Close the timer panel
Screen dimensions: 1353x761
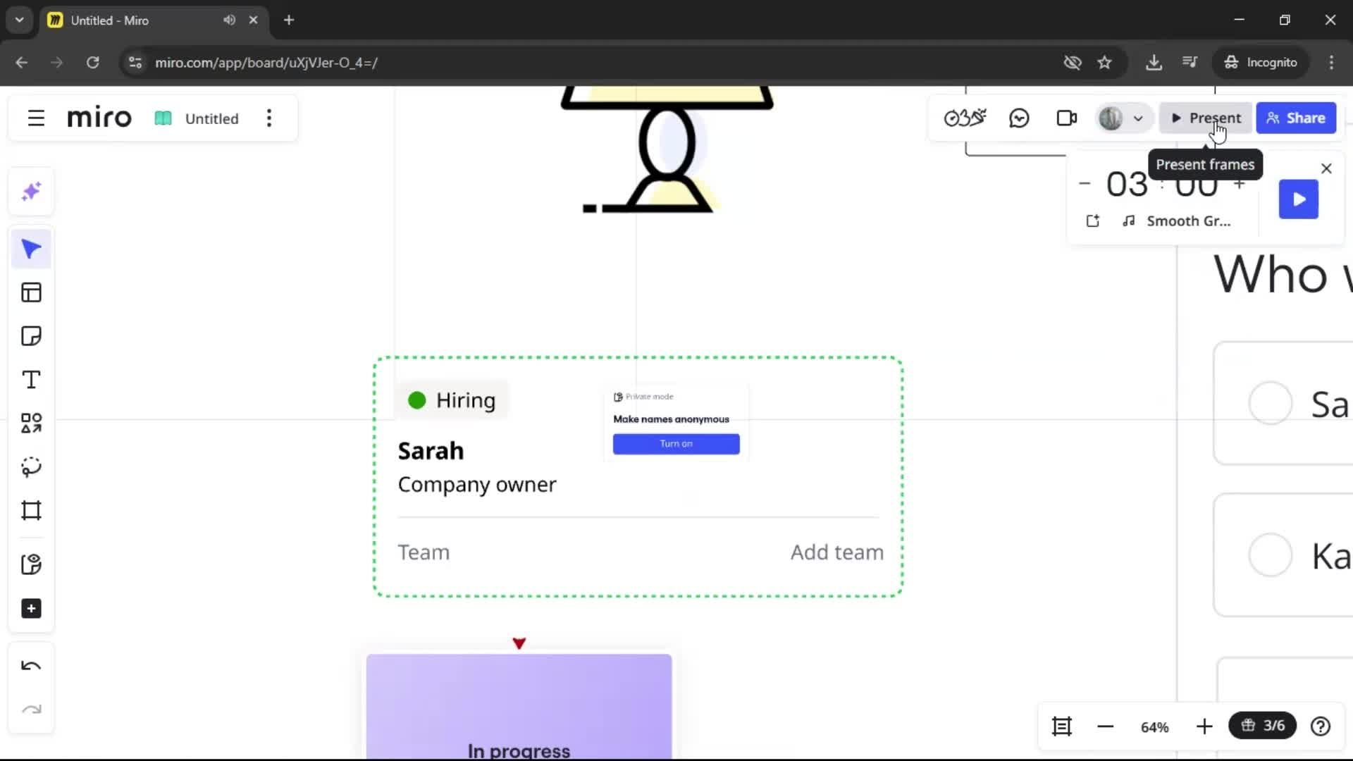pyautogui.click(x=1326, y=168)
